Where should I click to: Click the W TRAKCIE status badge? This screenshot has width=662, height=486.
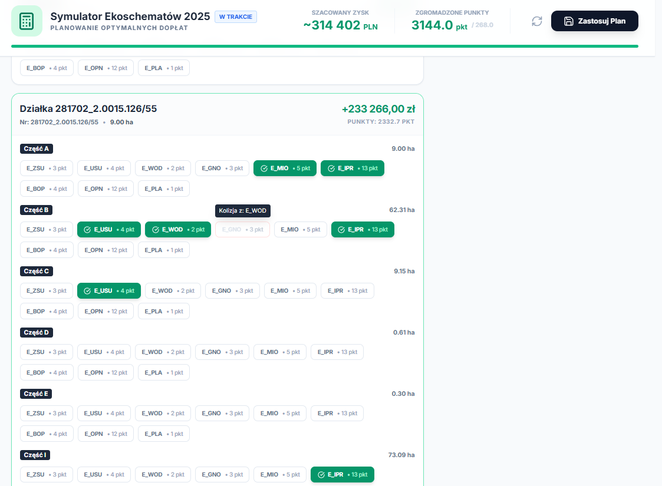[235, 16]
